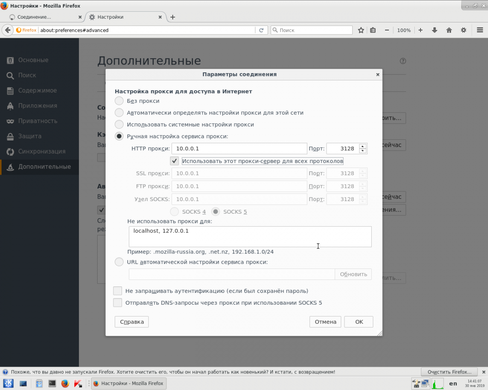This screenshot has width=488, height=390.
Task: Open the Приватность preferences section
Action: (39, 121)
